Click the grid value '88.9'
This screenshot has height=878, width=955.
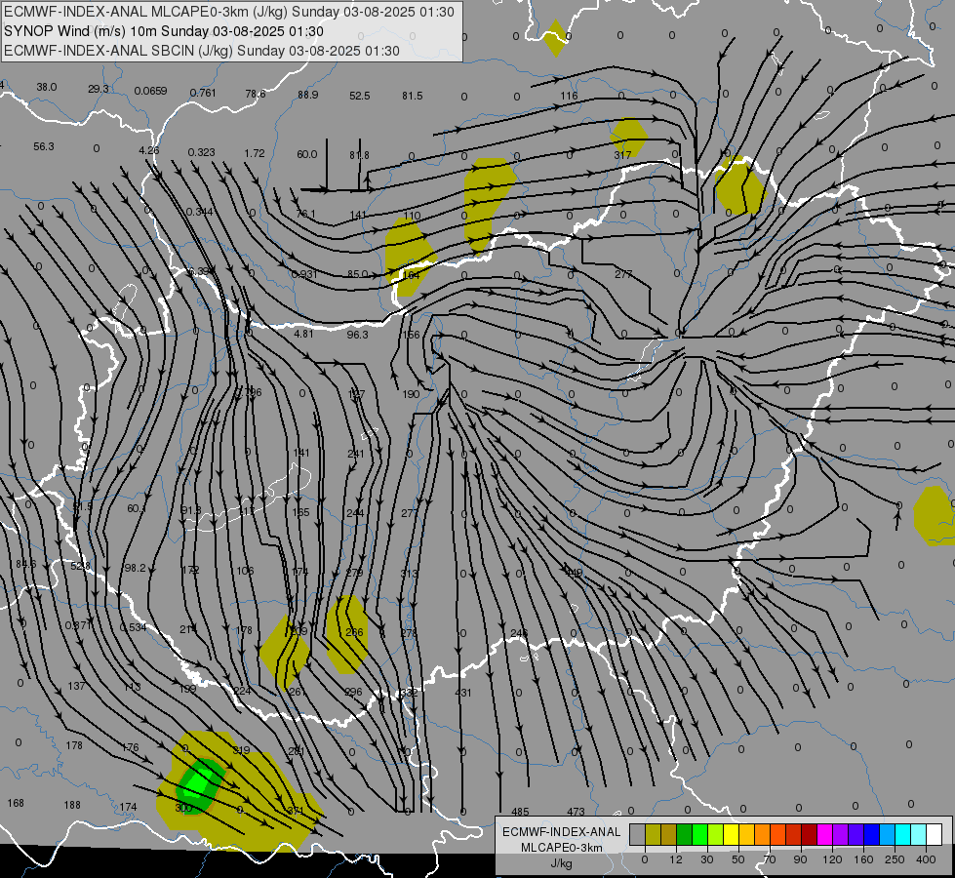307,95
